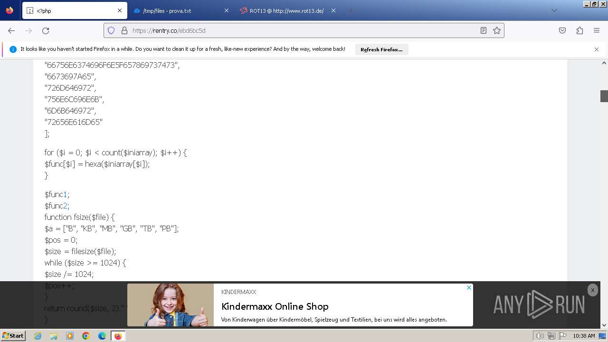List all tabs dropdown arrow
The height and width of the screenshot is (342, 608).
554,10
